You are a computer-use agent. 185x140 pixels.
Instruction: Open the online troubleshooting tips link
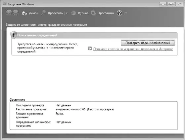pos(133,49)
